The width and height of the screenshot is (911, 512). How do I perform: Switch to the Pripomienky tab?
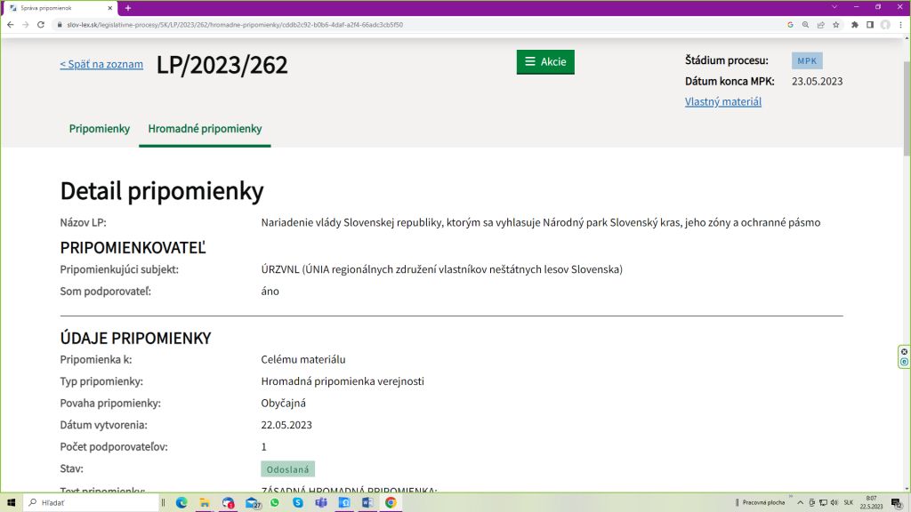click(x=100, y=129)
